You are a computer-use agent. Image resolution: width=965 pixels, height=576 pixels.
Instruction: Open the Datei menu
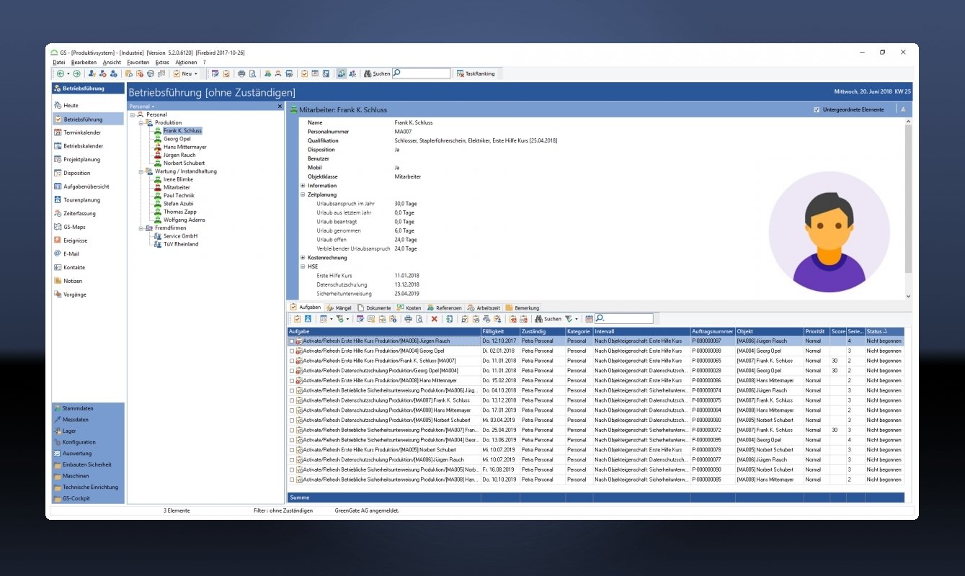pyautogui.click(x=59, y=63)
